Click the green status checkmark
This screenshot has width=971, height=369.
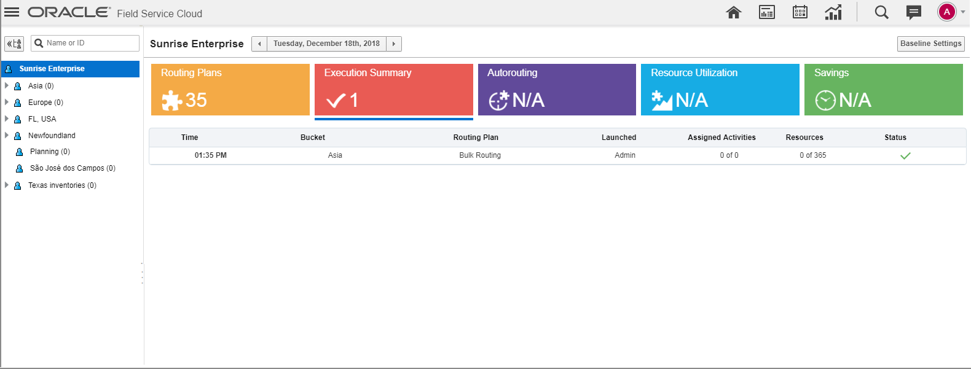(x=905, y=156)
